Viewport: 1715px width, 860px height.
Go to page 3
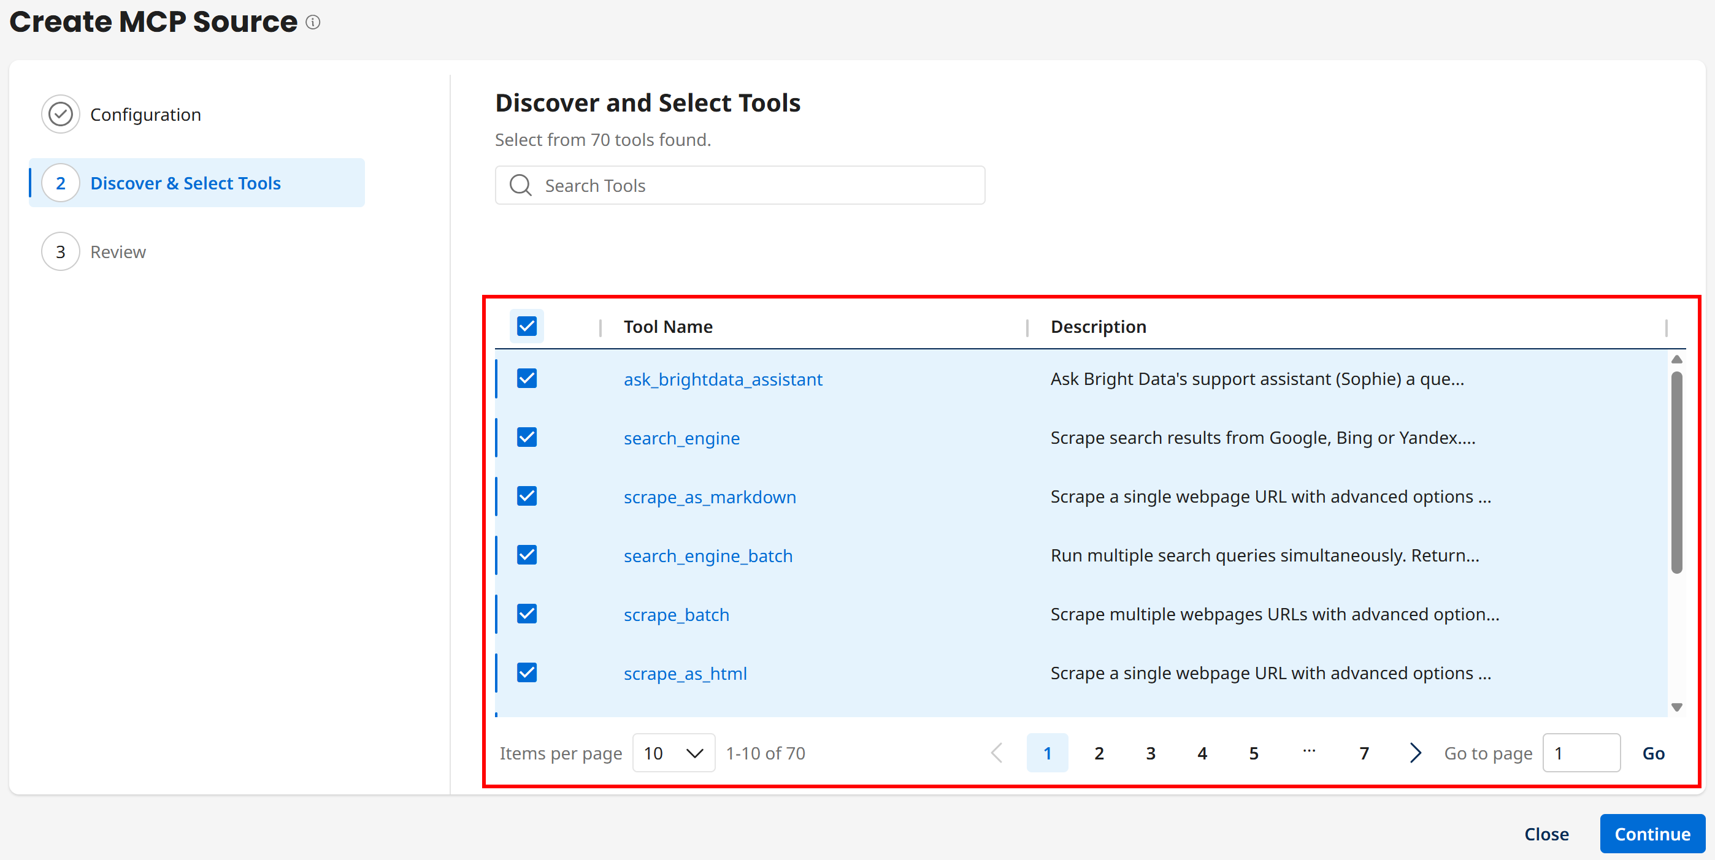click(x=1151, y=753)
